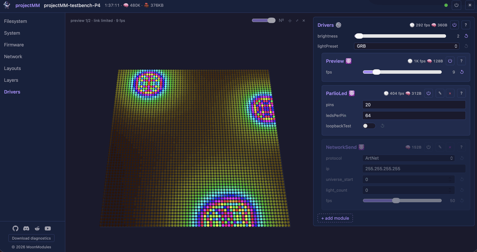Click the 3D LED matrix preview
477x252 pixels.
coord(195,148)
